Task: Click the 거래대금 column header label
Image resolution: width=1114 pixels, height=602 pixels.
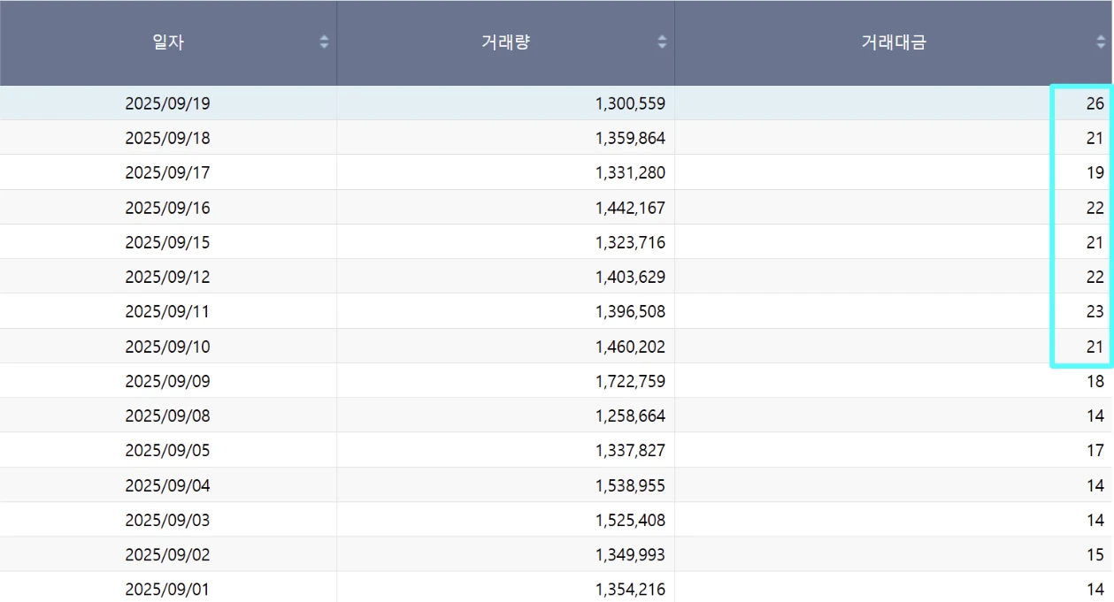Action: click(x=894, y=42)
